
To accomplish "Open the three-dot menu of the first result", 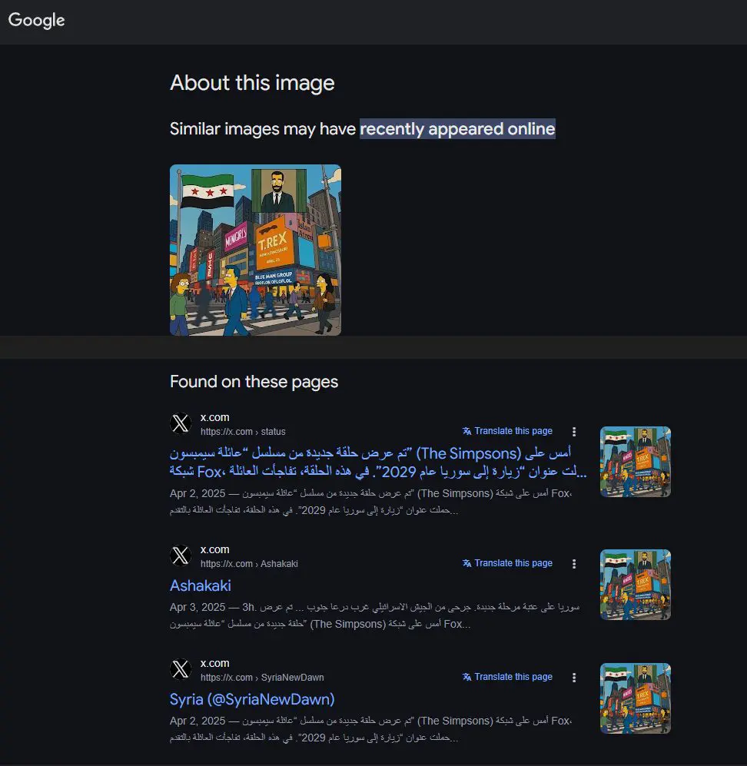I will (574, 431).
